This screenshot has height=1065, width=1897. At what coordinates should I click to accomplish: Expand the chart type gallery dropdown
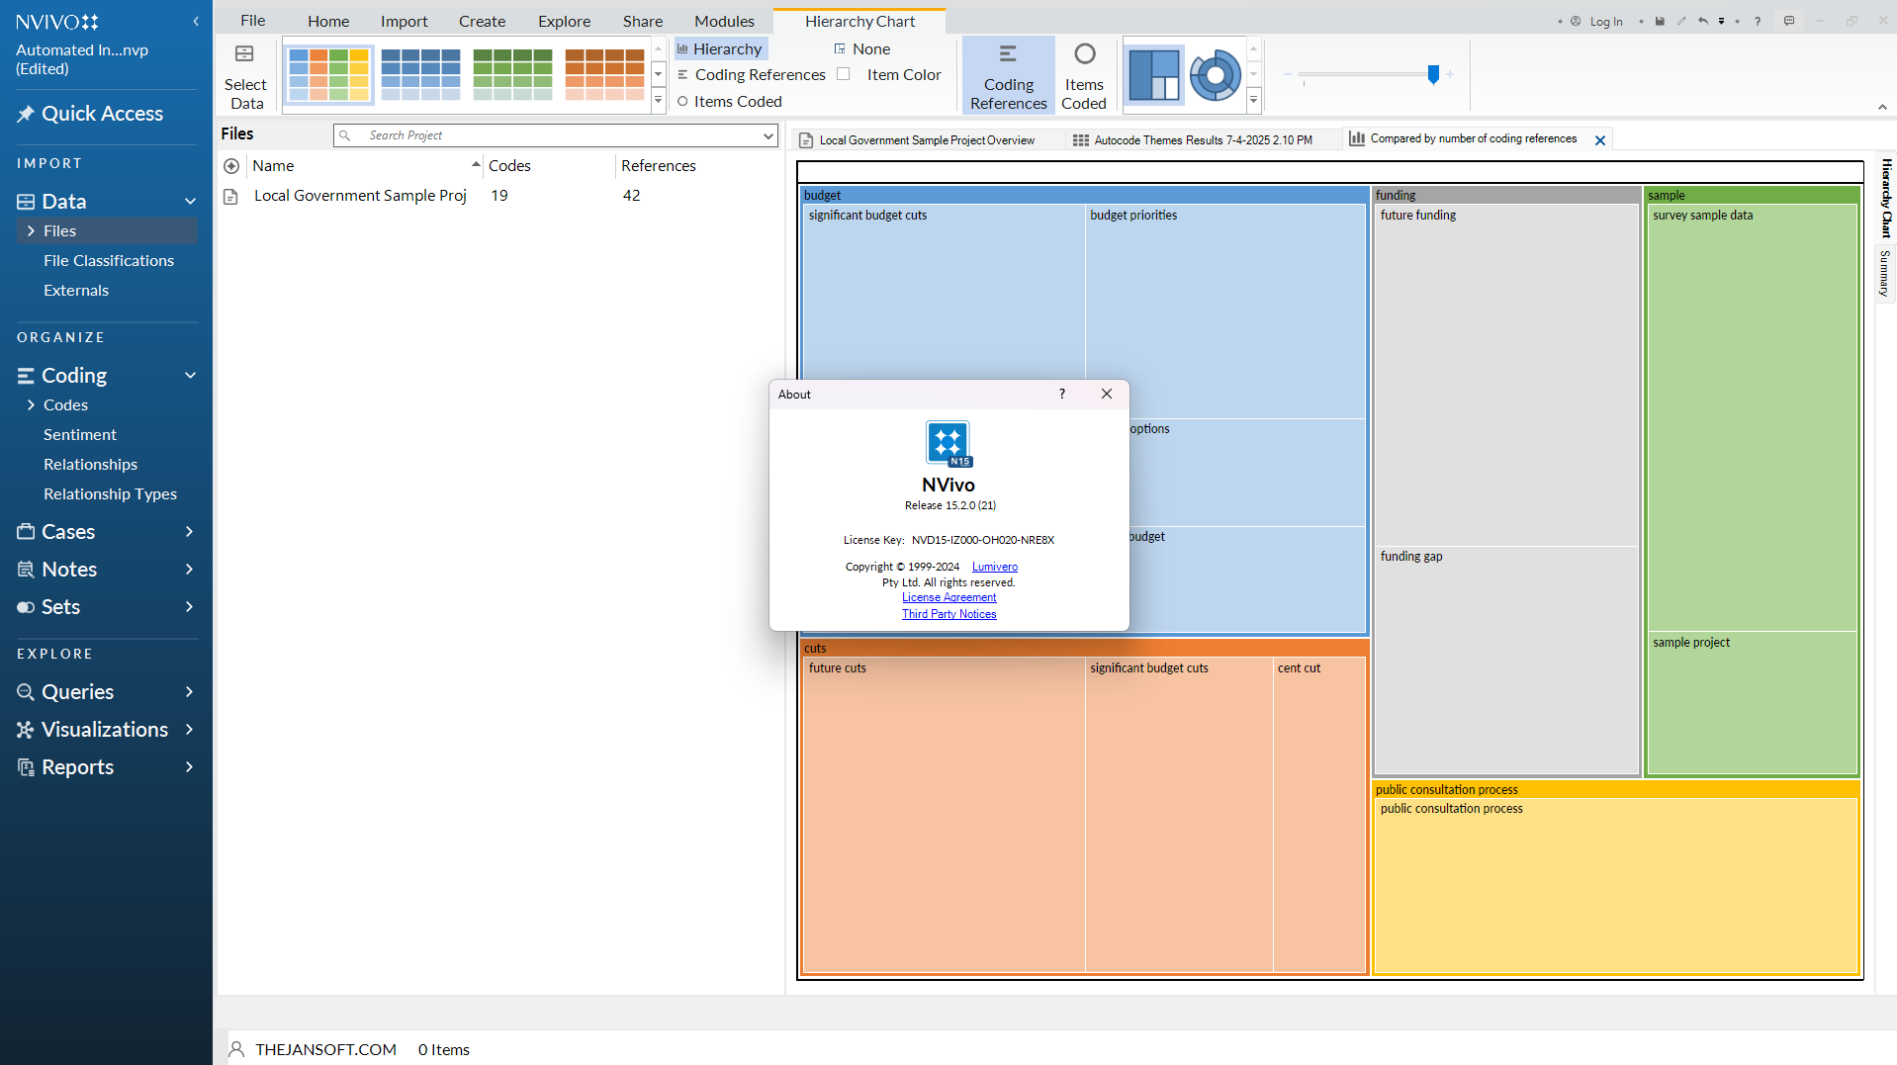1253,100
